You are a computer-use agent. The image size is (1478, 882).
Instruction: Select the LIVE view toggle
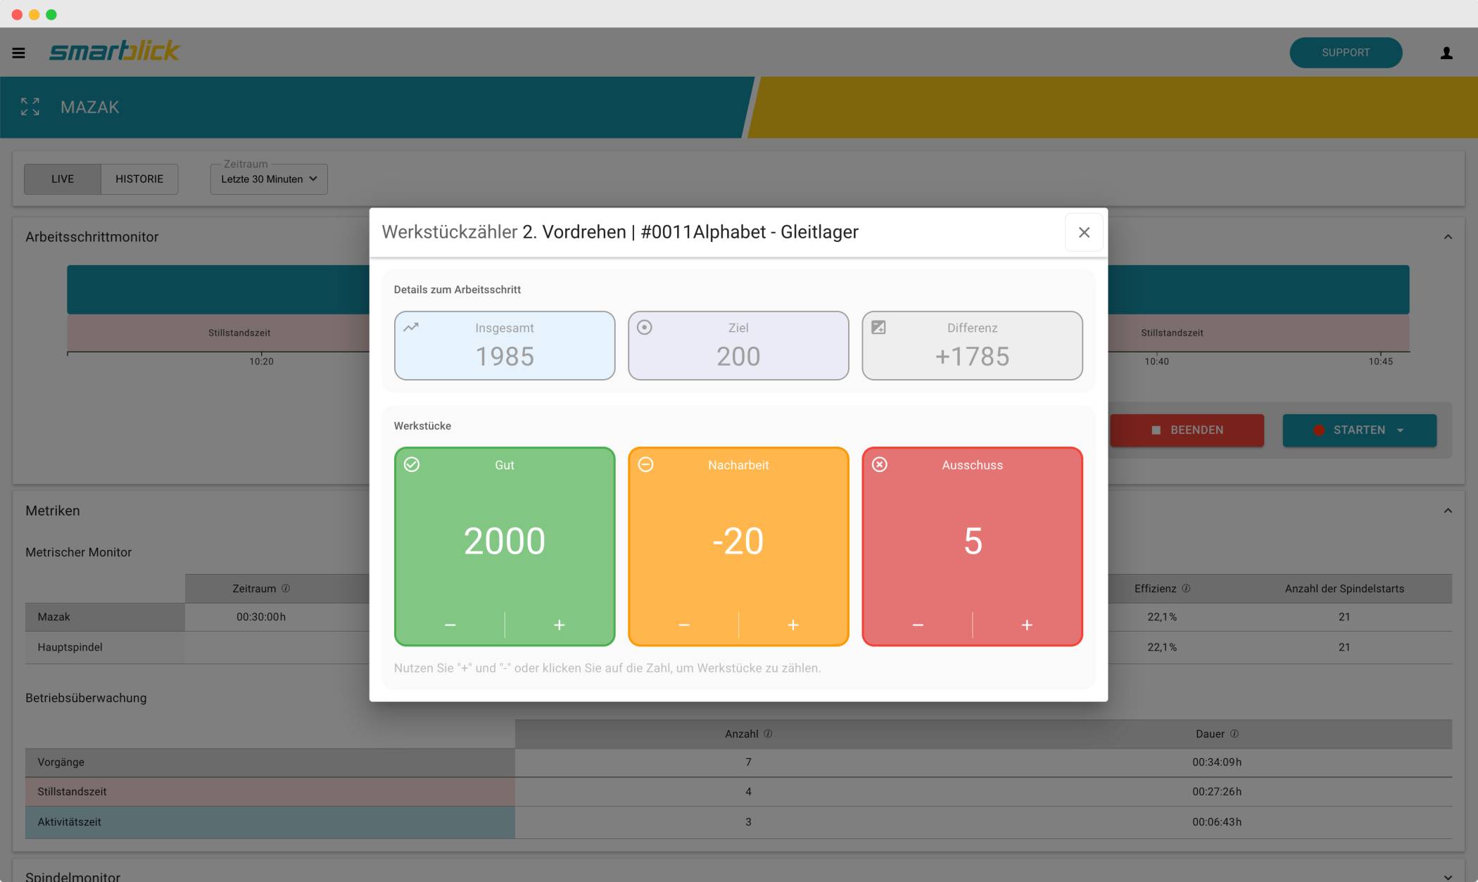pyautogui.click(x=63, y=179)
